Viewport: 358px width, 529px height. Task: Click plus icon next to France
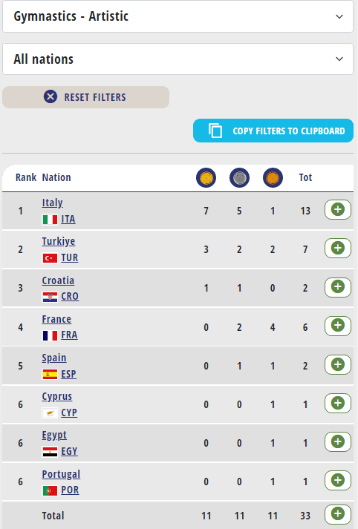point(338,326)
